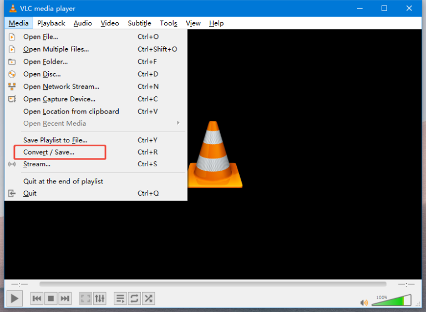
Task: Open the Media menu
Action: 19,23
